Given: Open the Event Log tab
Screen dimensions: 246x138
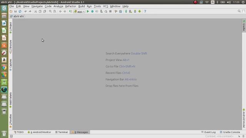Looking at the screenshot, I should [208, 132].
